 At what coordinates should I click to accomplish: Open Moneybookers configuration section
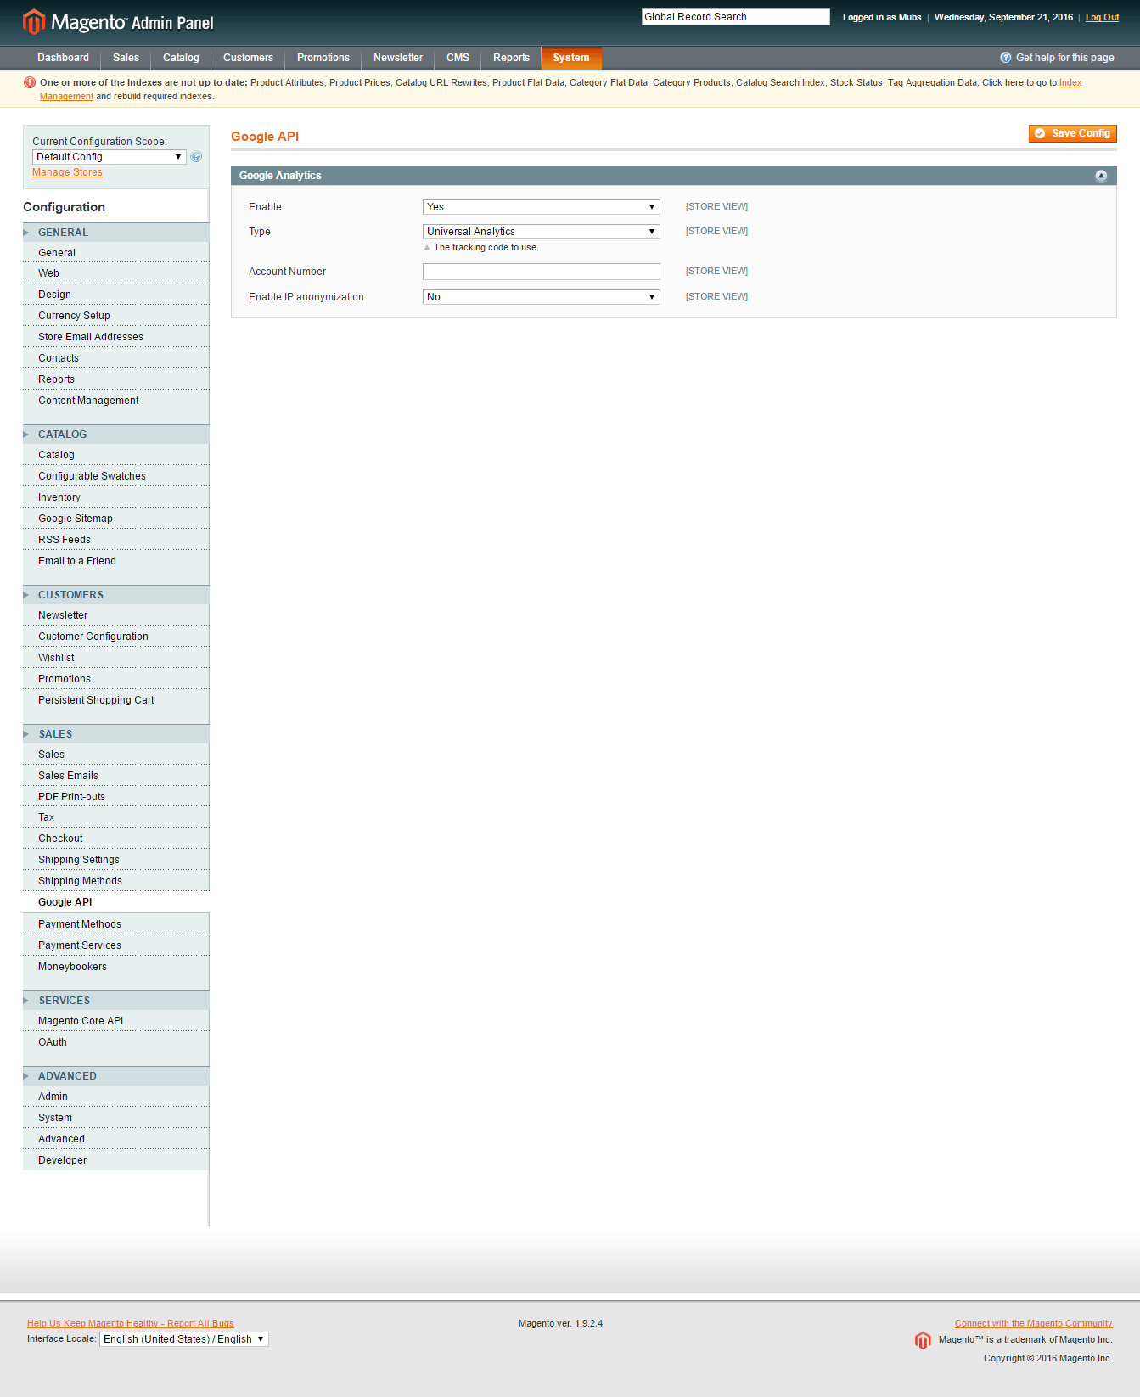coord(115,967)
